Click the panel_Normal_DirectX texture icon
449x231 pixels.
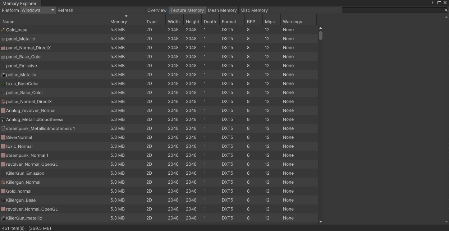tap(3, 48)
